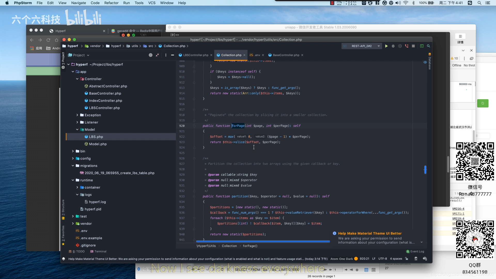Toggle the Database side panel
This screenshot has height=279, width=496.
click(x=430, y=61)
